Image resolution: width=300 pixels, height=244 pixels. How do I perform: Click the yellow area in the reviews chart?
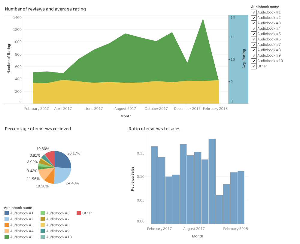point(120,93)
